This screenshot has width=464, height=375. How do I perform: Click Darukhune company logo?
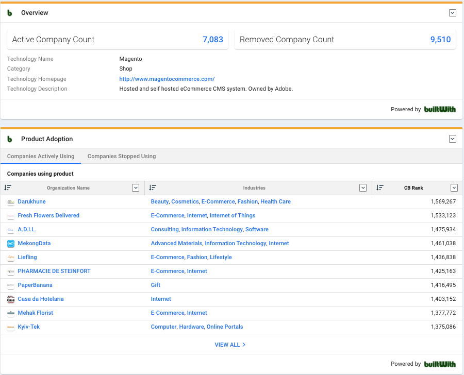pyautogui.click(x=11, y=202)
